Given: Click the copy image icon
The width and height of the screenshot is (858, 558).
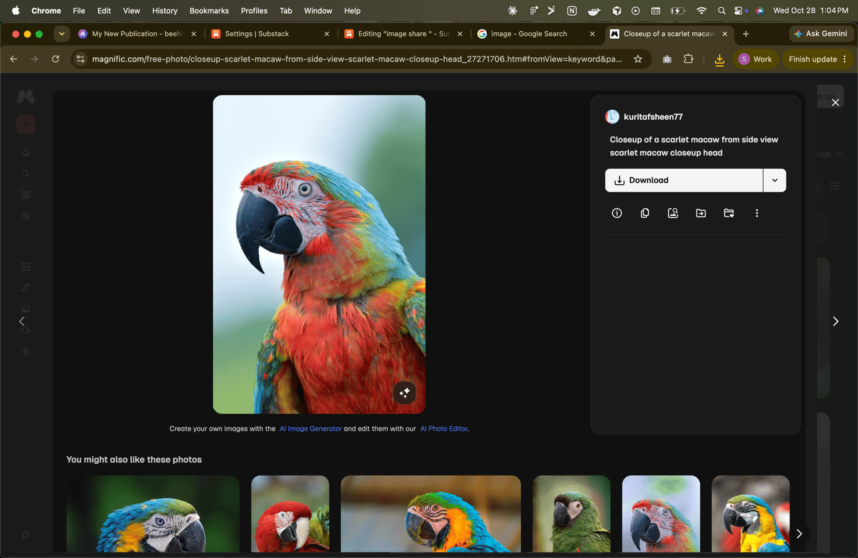Looking at the screenshot, I should coord(645,213).
